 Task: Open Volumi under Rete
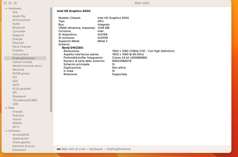coord(17,119)
